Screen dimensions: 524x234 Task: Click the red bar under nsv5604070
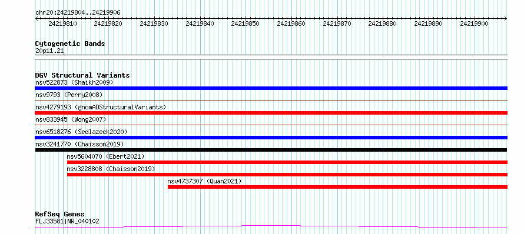pos(287,162)
